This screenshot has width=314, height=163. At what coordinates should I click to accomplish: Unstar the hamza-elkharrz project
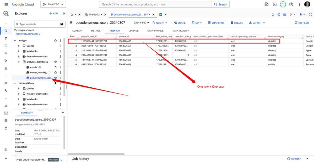coord(56,83)
